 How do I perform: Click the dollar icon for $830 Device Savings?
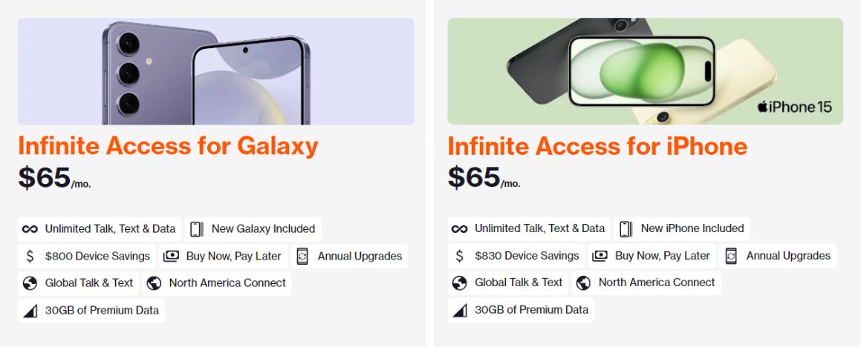coord(460,256)
